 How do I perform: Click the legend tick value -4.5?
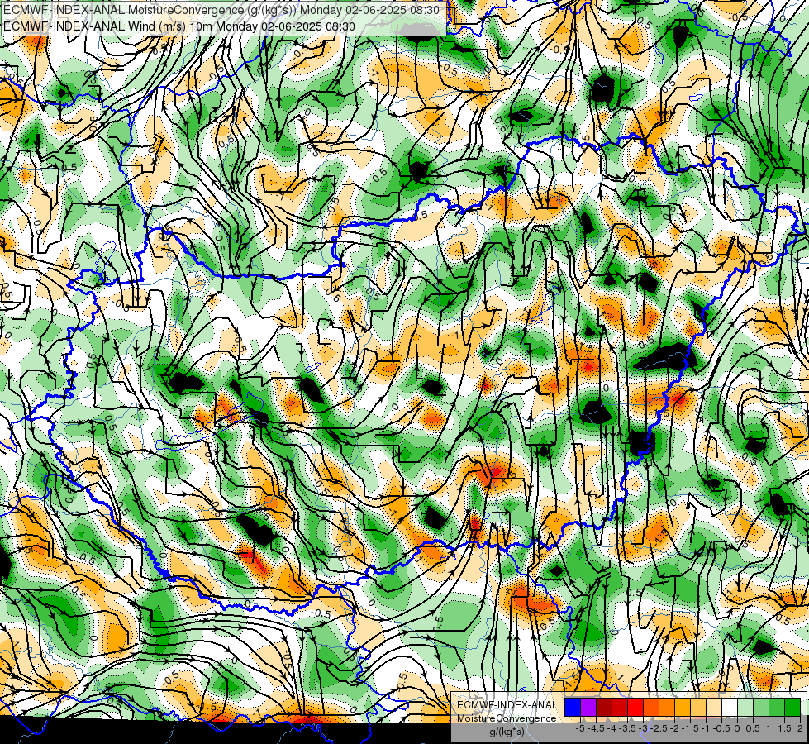pyautogui.click(x=596, y=728)
